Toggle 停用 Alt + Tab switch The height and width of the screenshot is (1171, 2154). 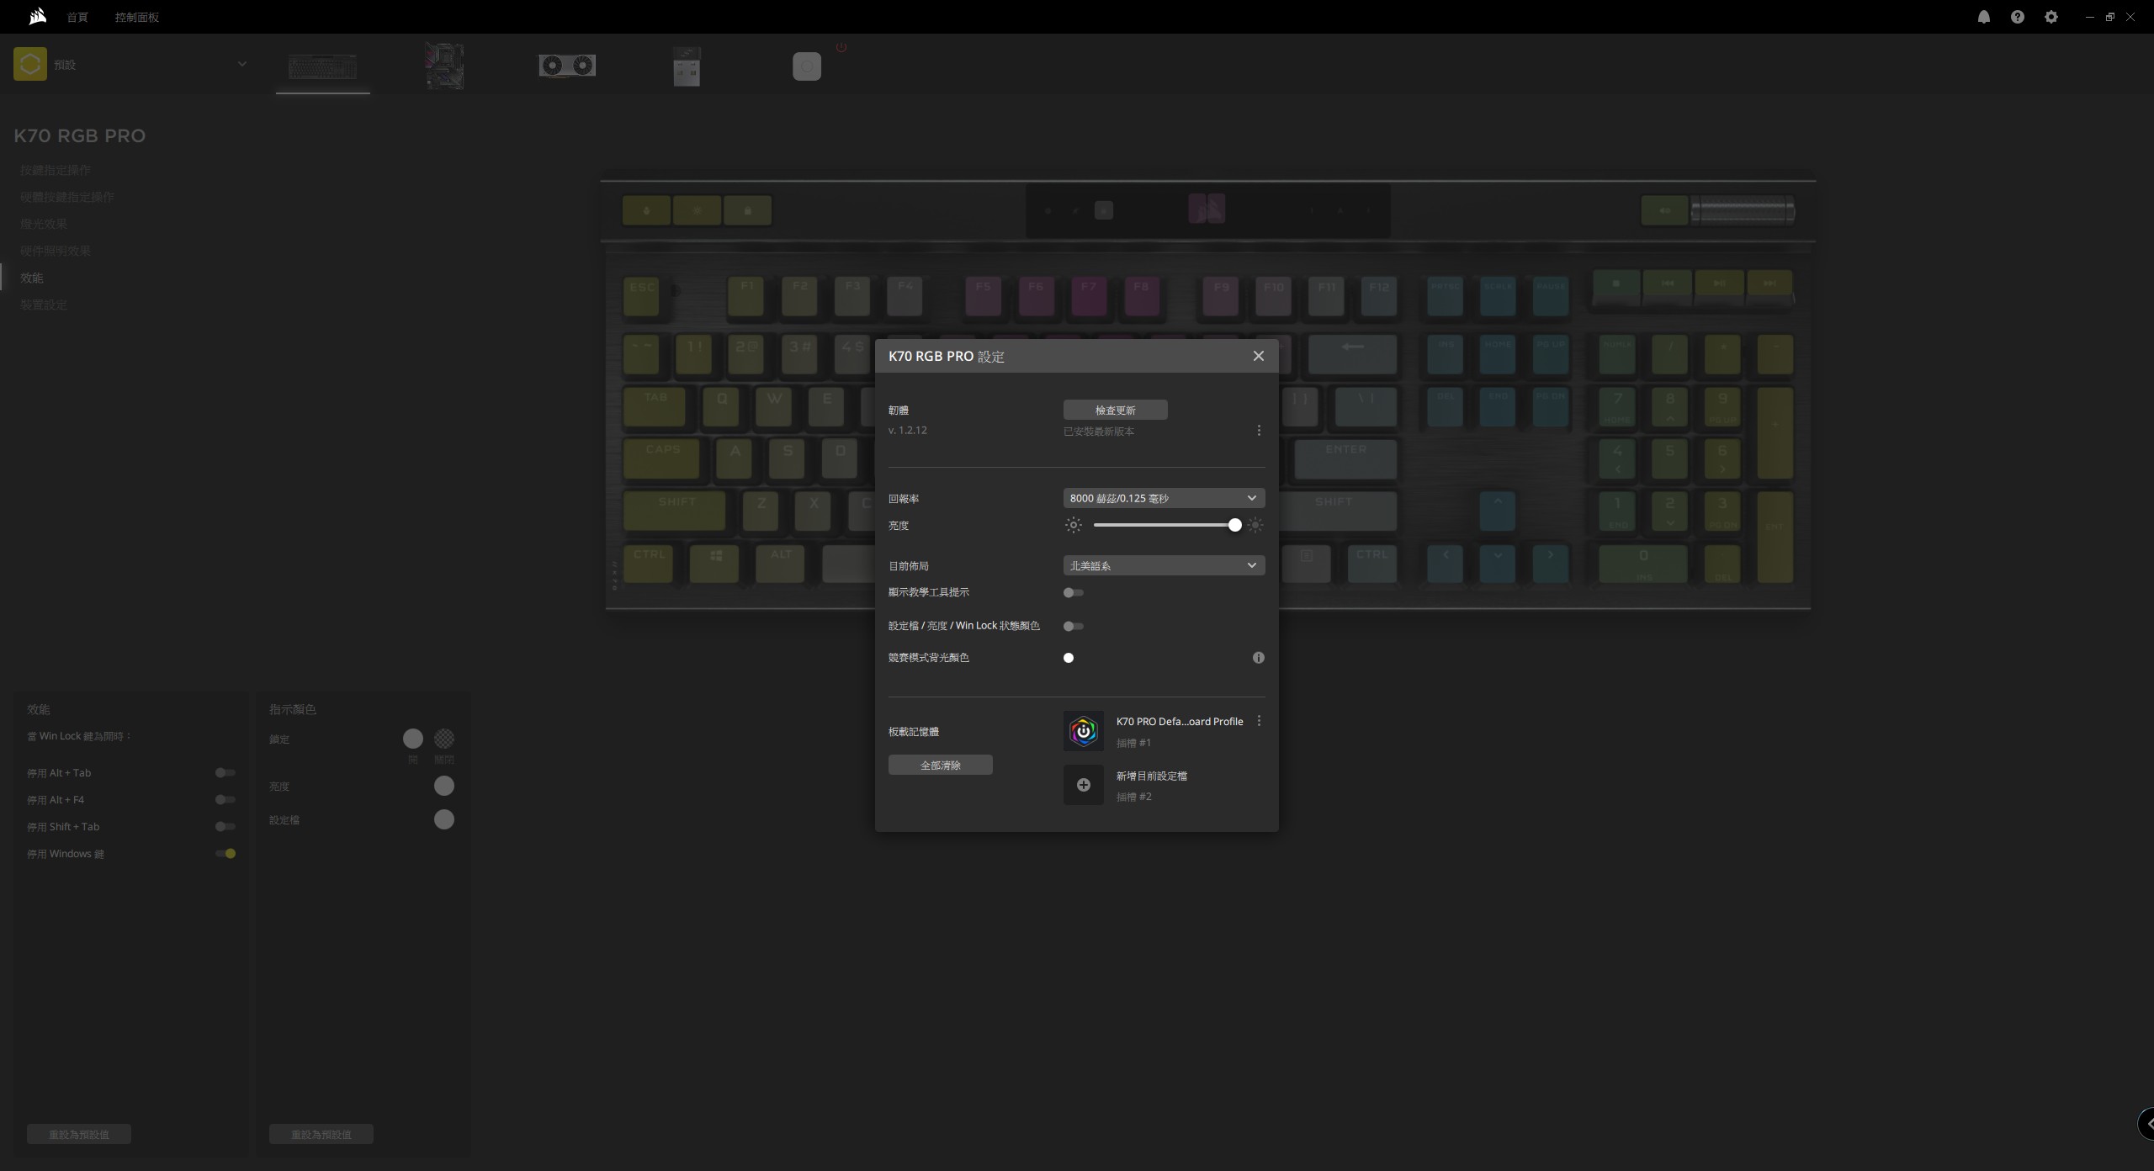tap(225, 773)
